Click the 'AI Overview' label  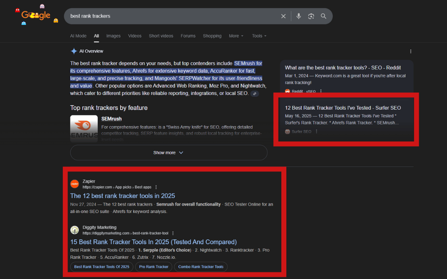(x=91, y=51)
